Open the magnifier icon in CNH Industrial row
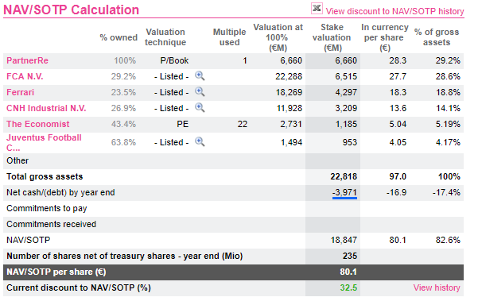Screen dimensions: 478x301 [200, 107]
